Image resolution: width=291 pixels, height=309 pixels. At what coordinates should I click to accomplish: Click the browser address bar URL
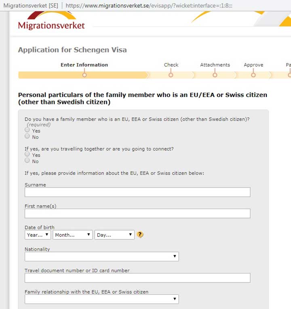click(x=149, y=6)
